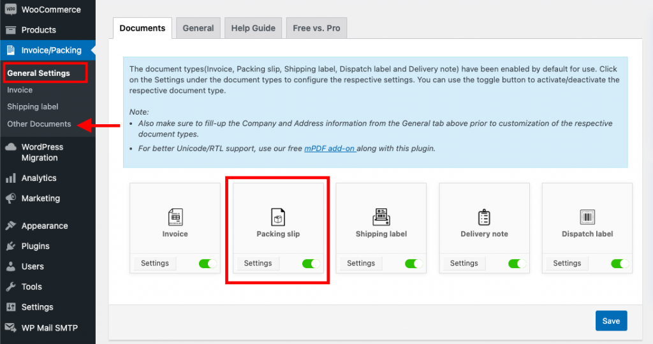Open Other Documents submenu item
653x344 pixels.
pyautogui.click(x=39, y=124)
